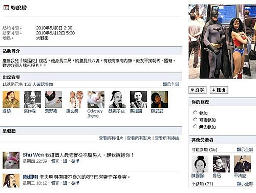Select the 參加 attending radio button
The height and width of the screenshot is (193, 256).
(x=195, y=112)
